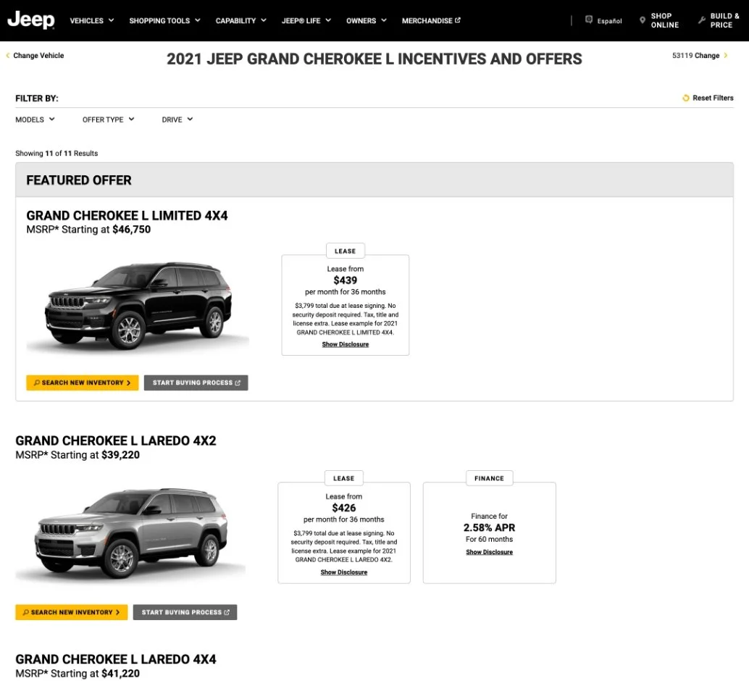The height and width of the screenshot is (681, 749).
Task: Select the Lease tab on Limited 4X4 offer
Action: tap(346, 251)
